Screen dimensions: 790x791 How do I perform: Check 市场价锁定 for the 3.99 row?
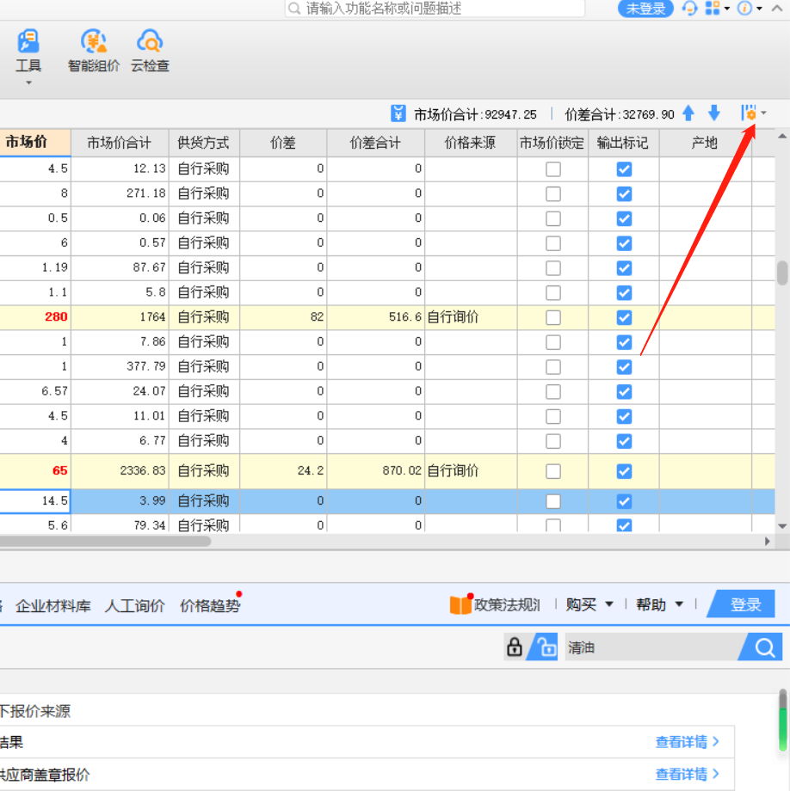[x=553, y=501]
